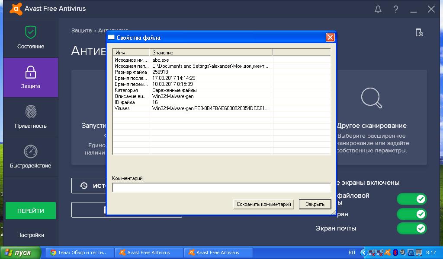Click the rescue disk icon top right

tap(419, 32)
